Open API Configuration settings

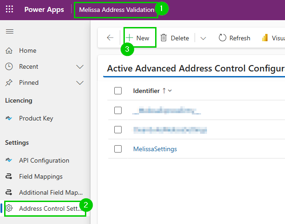(x=45, y=160)
